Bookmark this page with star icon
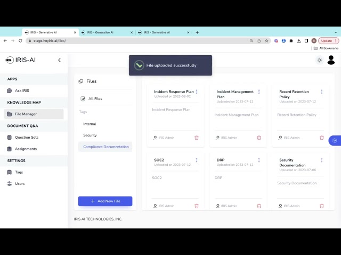The width and height of the screenshot is (341, 255). click(x=266, y=41)
